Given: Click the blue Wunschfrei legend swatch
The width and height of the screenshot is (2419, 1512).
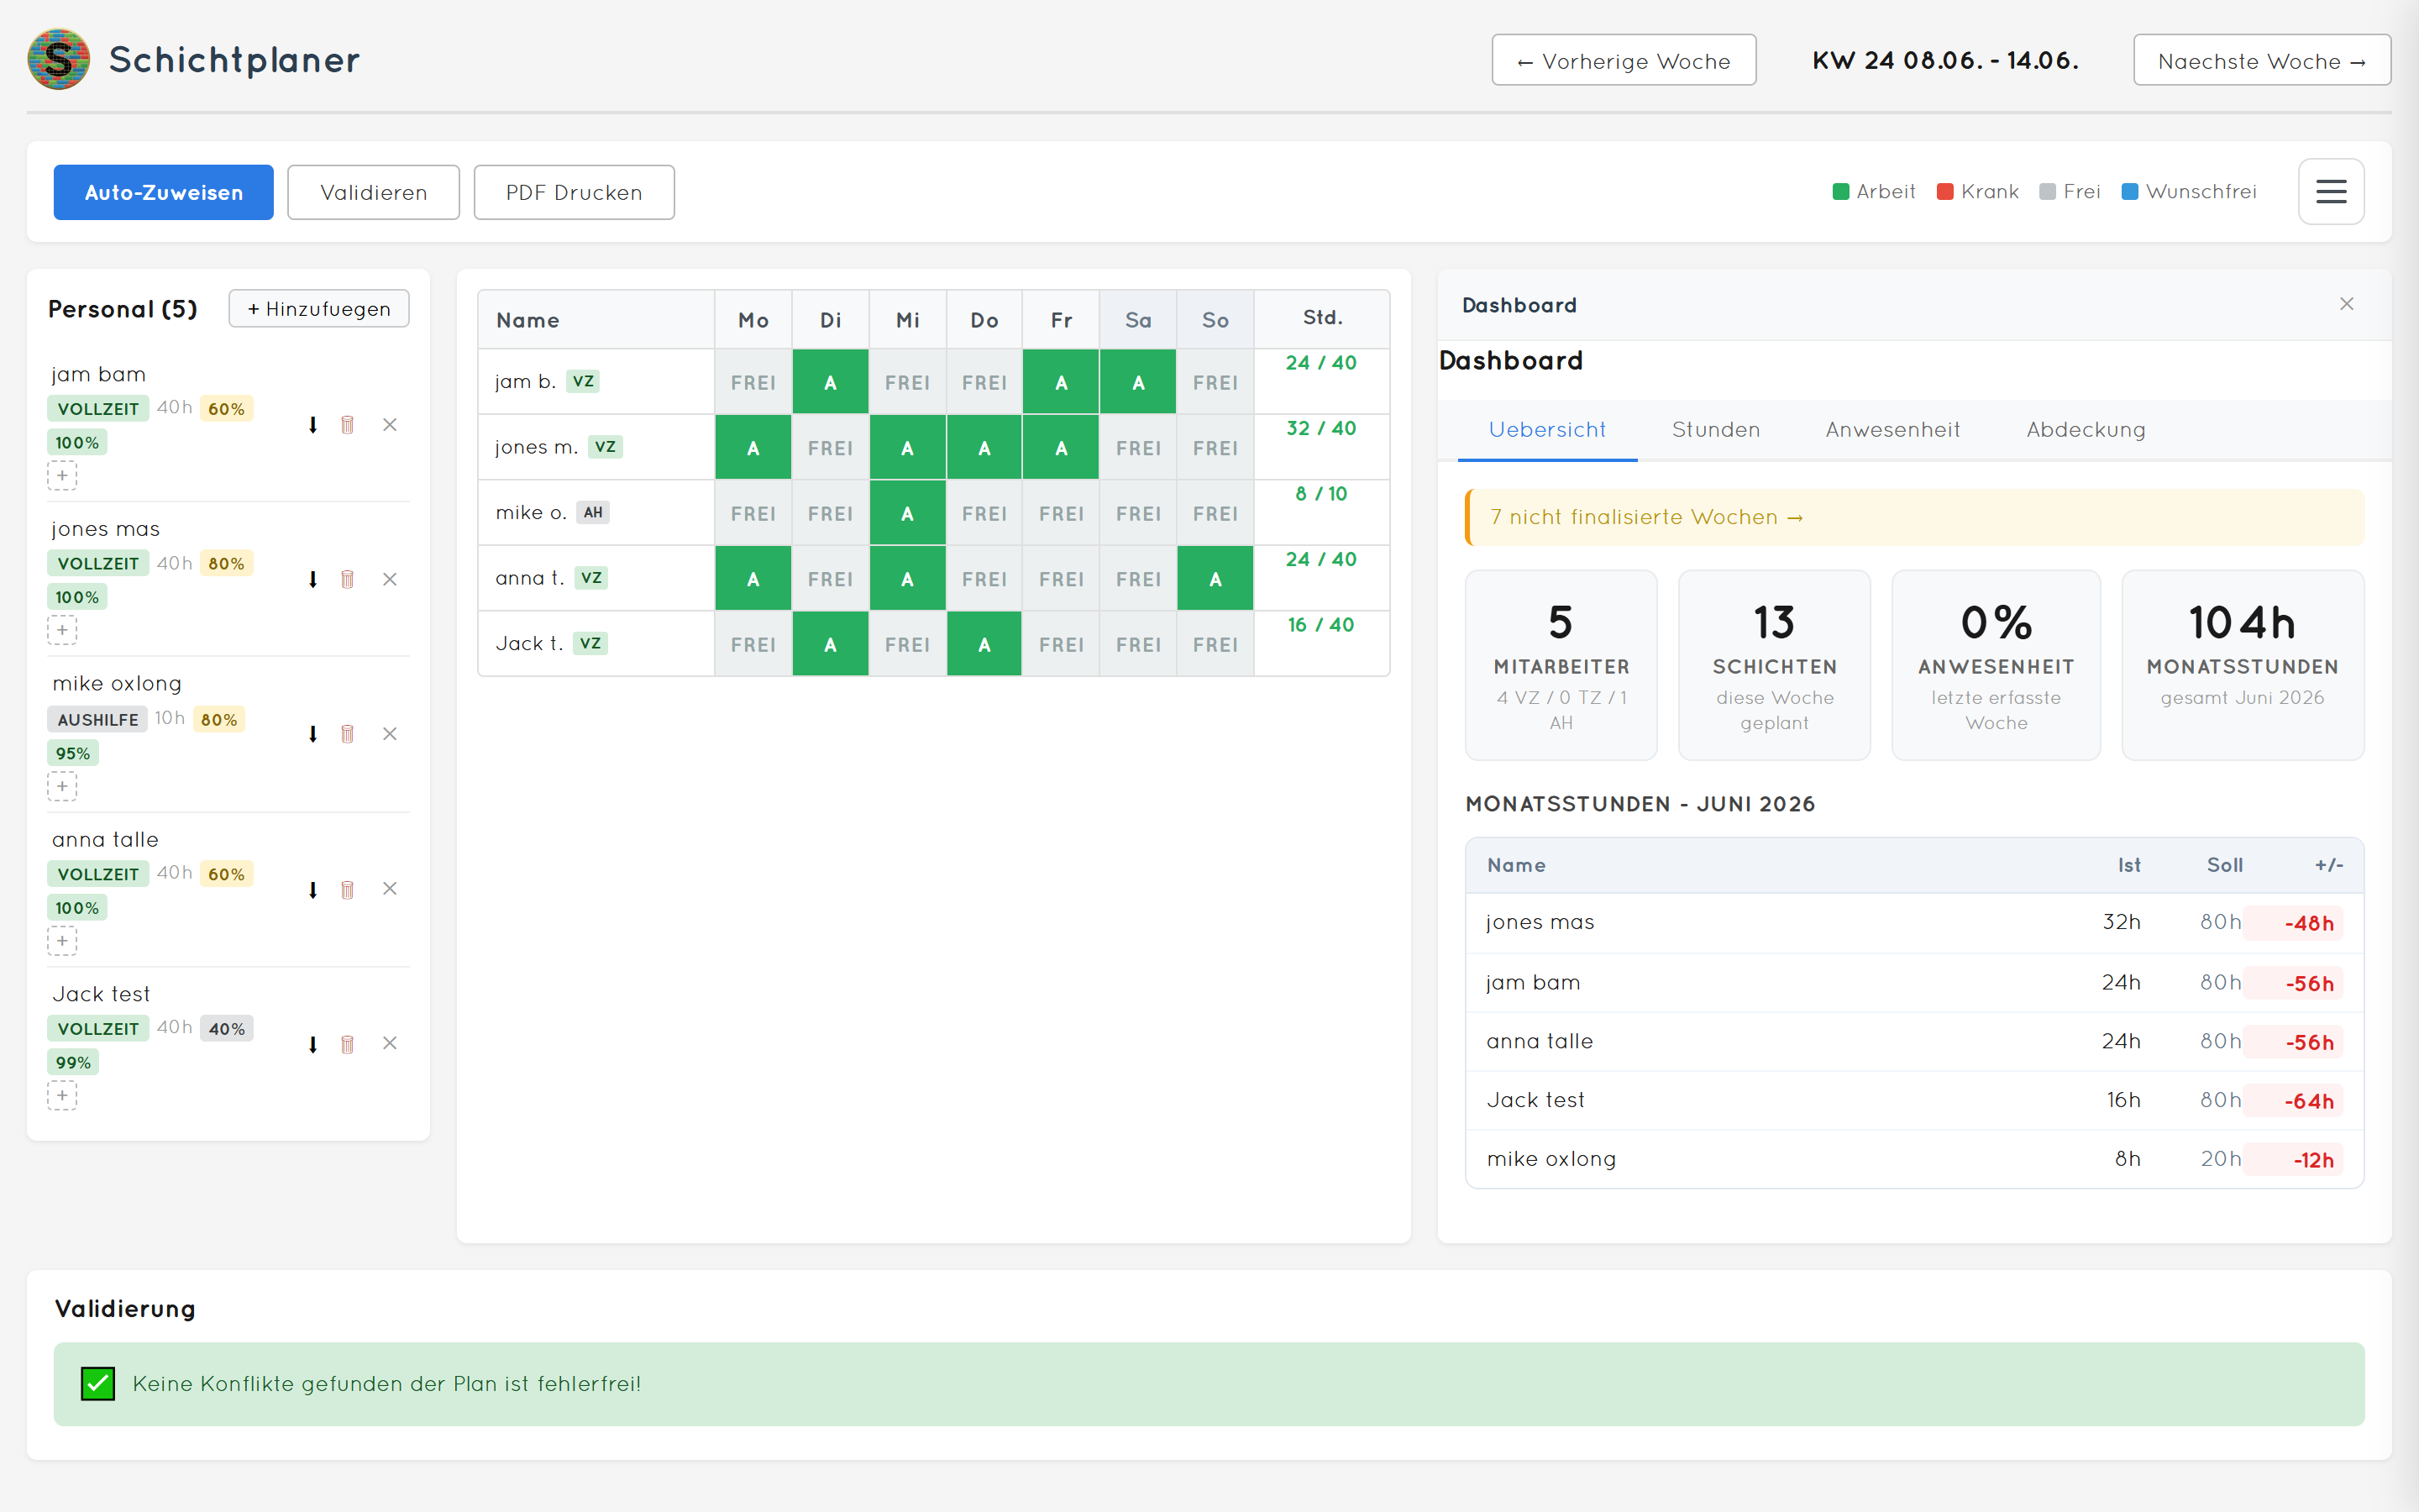Looking at the screenshot, I should [x=2129, y=192].
